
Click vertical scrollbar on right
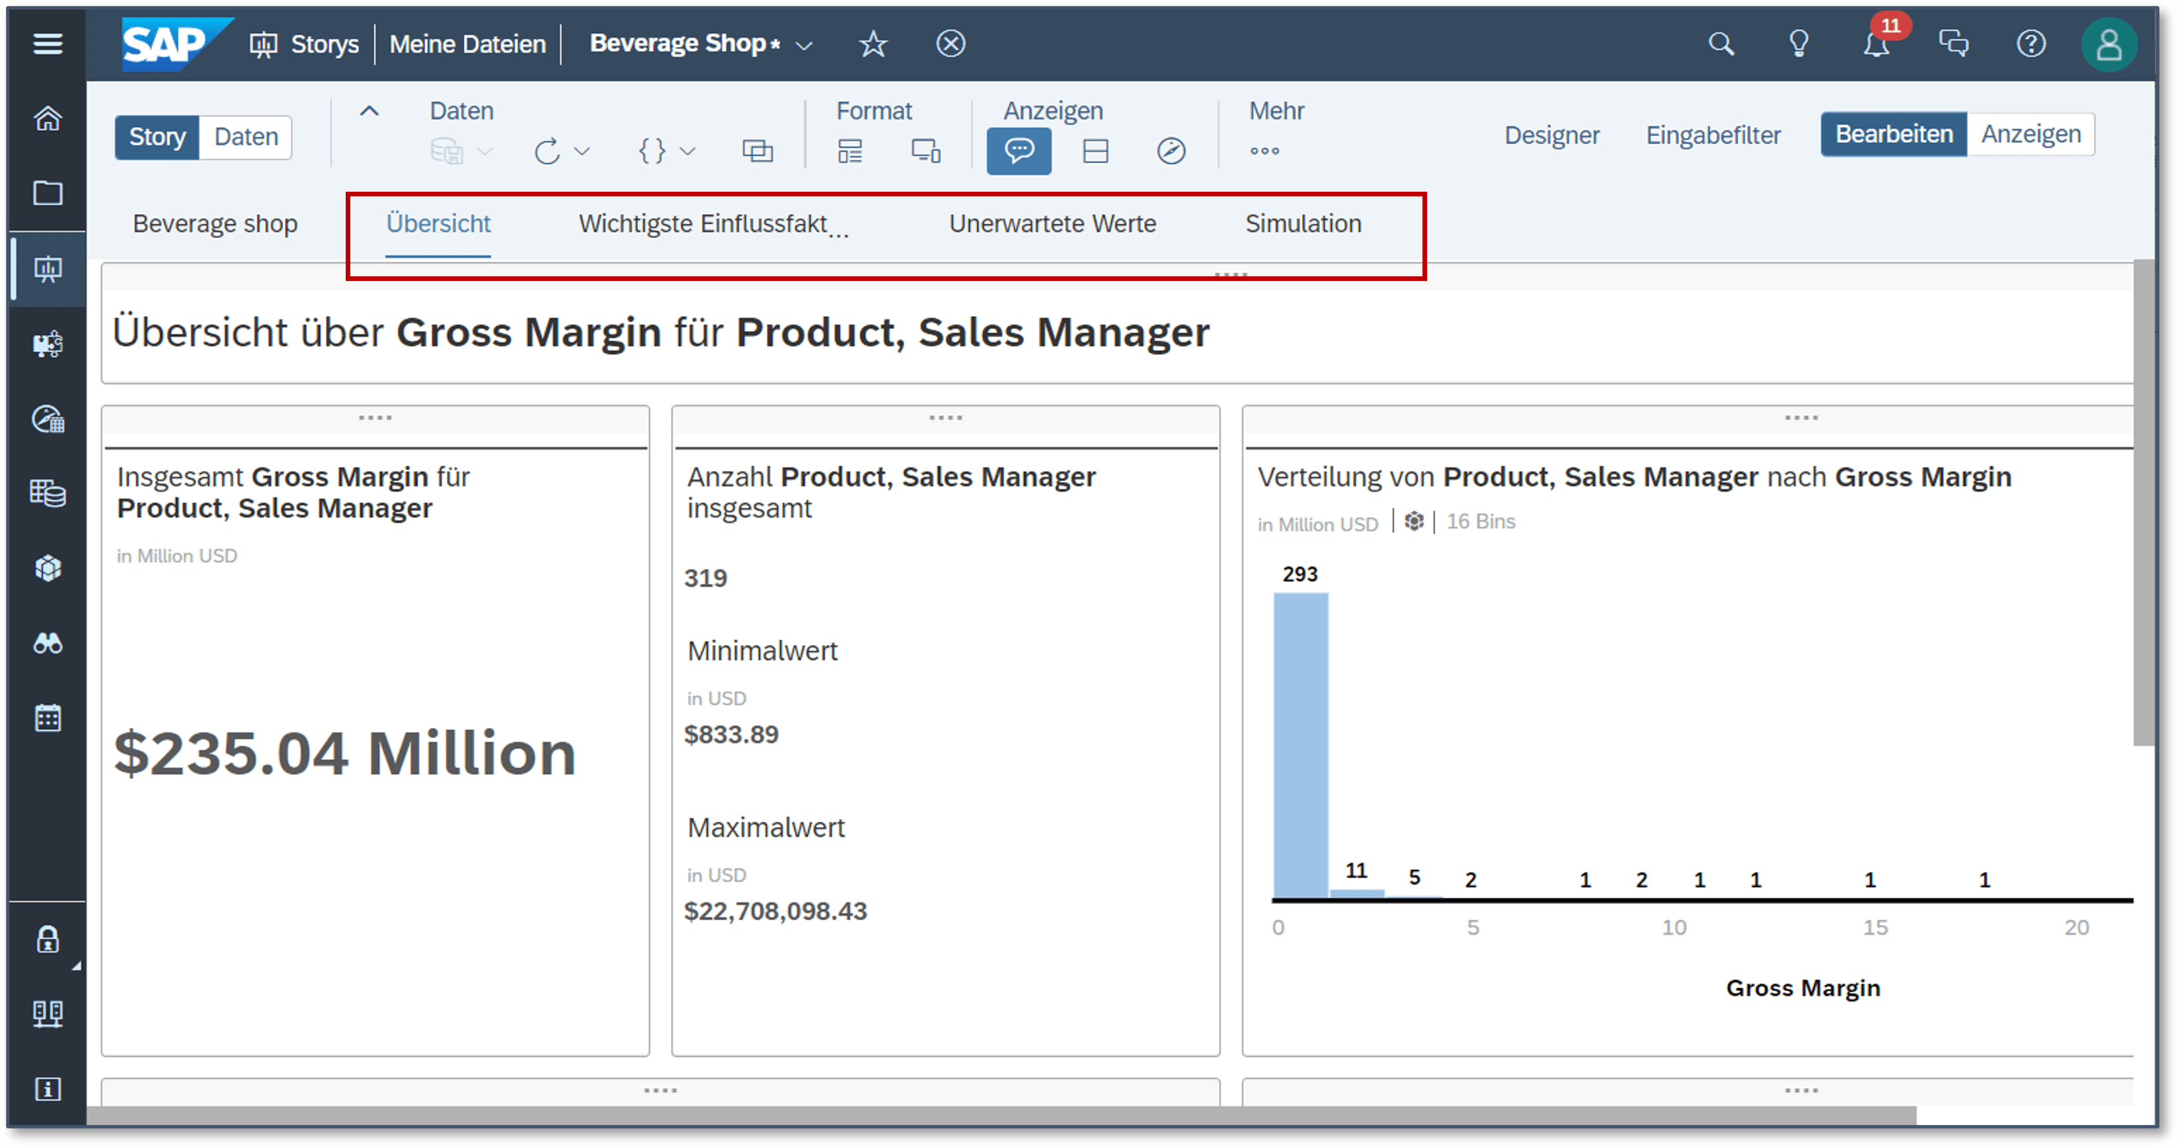coord(2144,502)
